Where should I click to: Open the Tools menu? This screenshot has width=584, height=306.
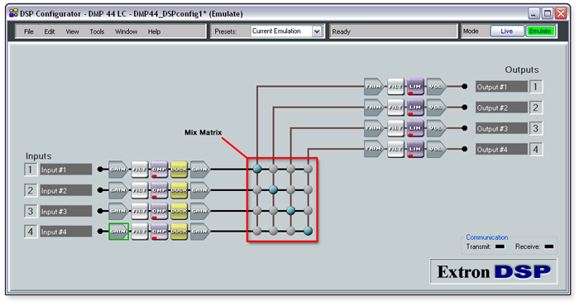click(97, 31)
